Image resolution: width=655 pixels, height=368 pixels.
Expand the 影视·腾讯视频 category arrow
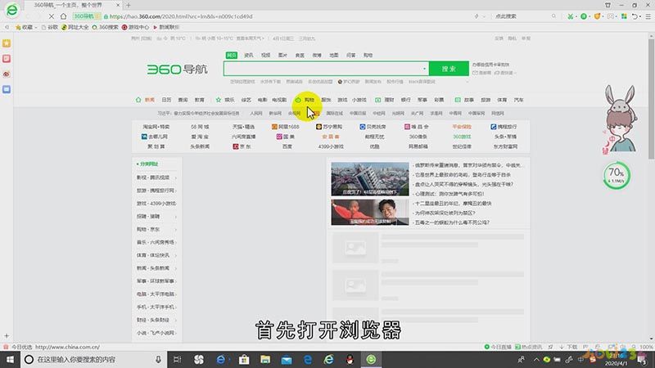176,177
